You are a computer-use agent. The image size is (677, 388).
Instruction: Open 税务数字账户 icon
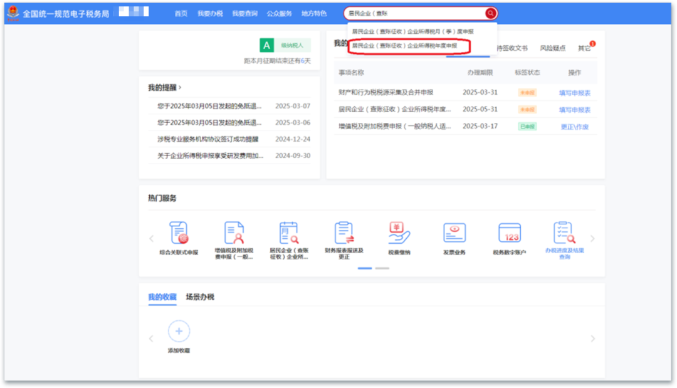(x=510, y=233)
